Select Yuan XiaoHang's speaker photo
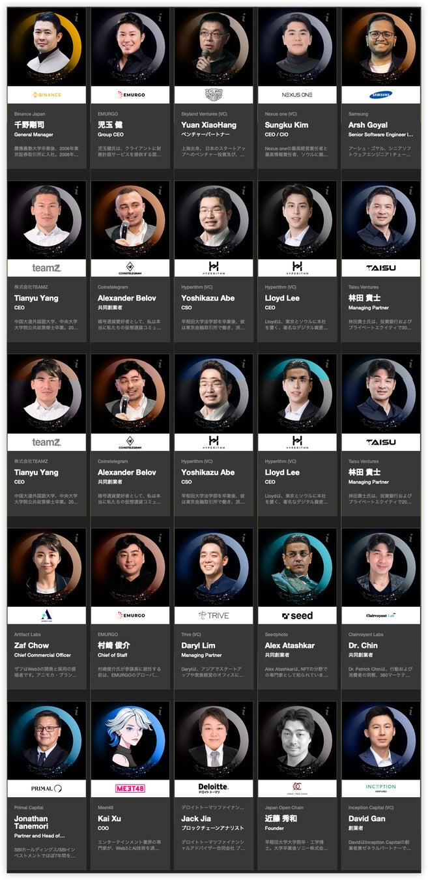Viewport: 428px width, 880px height. 214,47
